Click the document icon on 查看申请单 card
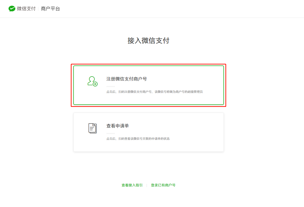Screen dimensions: 304x207 pyautogui.click(x=93, y=128)
